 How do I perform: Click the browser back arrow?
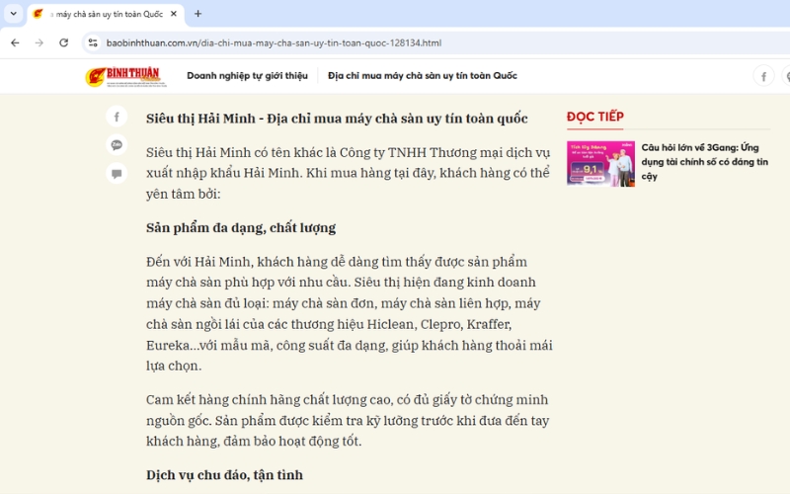click(x=15, y=42)
